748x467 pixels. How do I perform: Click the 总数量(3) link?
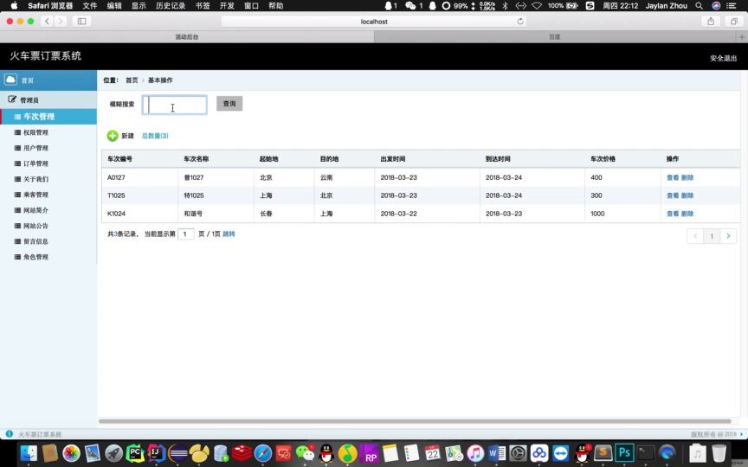[x=155, y=136]
